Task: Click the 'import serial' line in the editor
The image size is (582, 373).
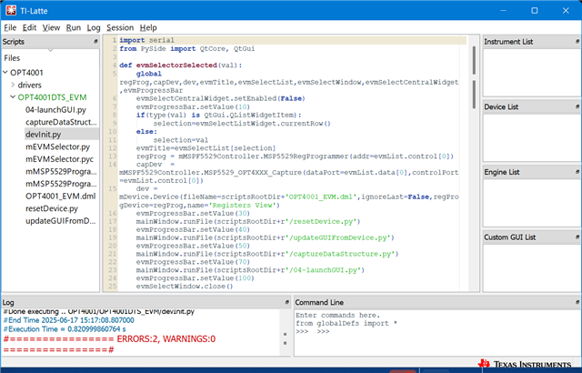Action: (146, 40)
